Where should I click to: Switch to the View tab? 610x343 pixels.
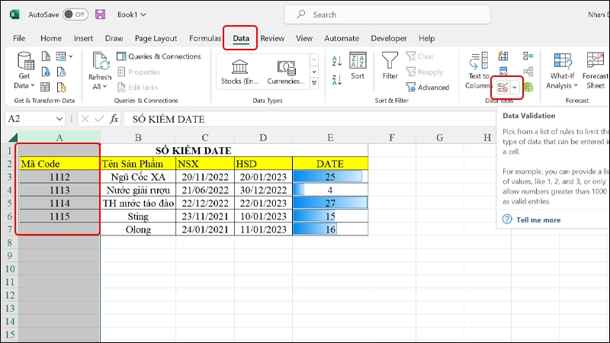point(303,38)
